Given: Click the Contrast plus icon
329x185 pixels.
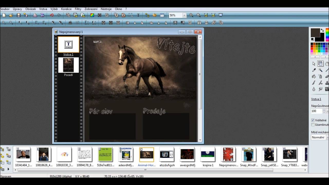Looking at the screenshot, I should 28,23.
